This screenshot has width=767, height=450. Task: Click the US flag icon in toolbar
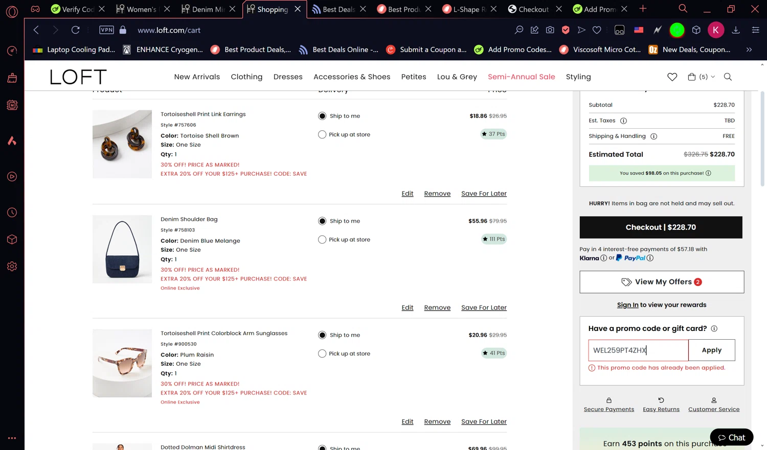click(x=639, y=30)
